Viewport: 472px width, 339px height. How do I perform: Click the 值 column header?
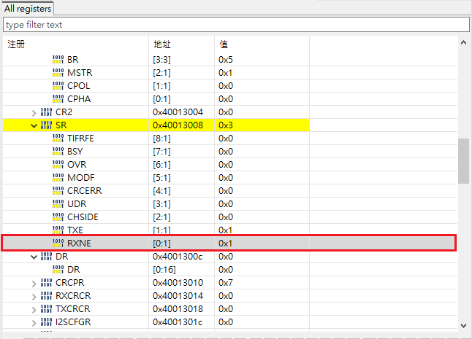[224, 44]
